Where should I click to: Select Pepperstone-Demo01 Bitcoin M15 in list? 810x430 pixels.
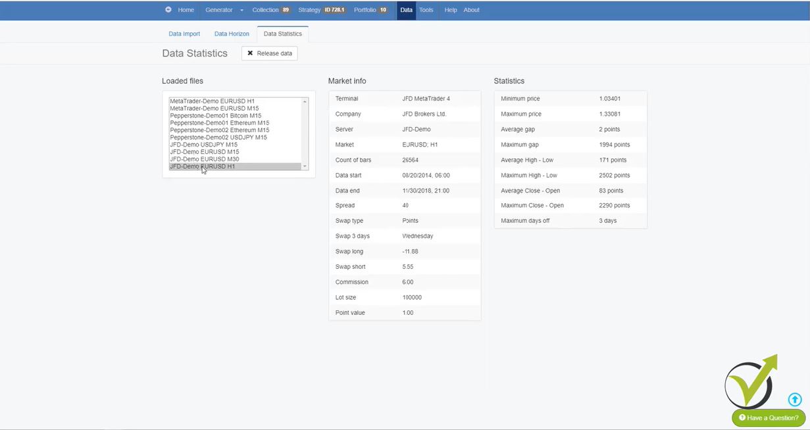[215, 116]
